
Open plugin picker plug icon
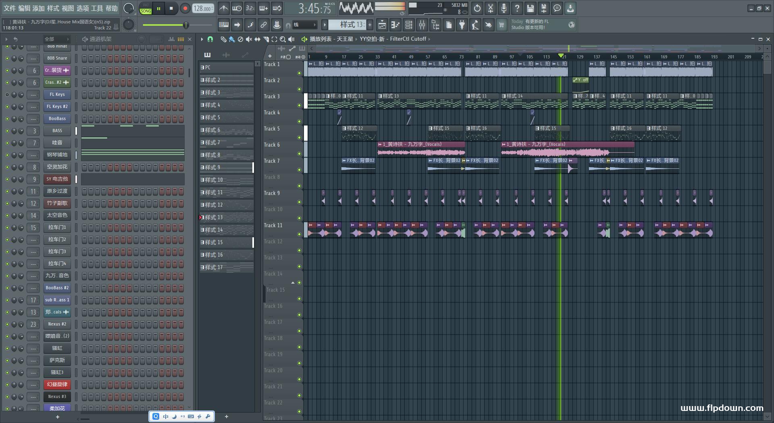pyautogui.click(x=462, y=25)
